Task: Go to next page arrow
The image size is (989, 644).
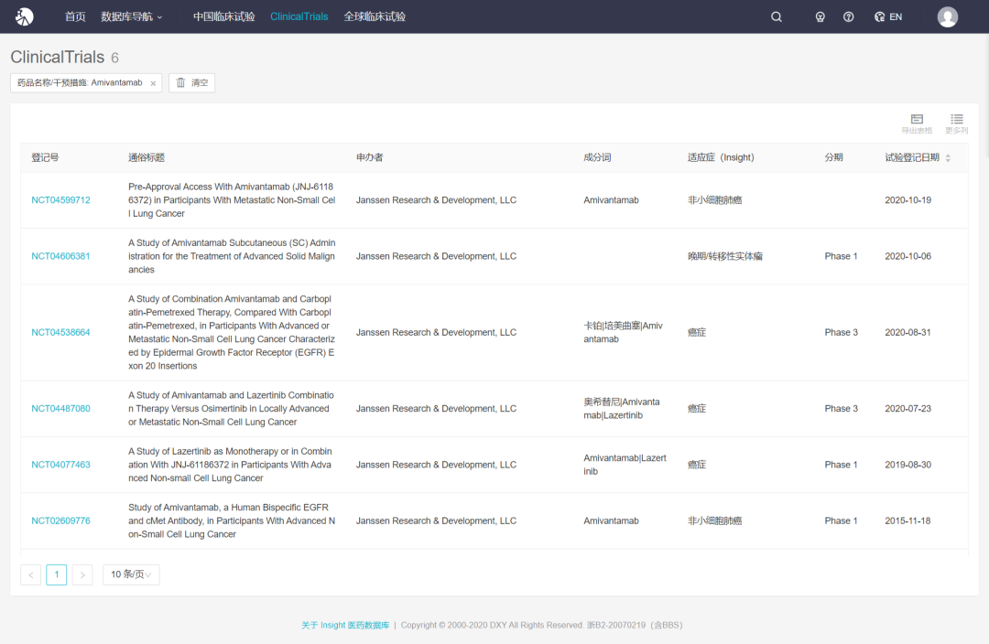Action: [82, 574]
